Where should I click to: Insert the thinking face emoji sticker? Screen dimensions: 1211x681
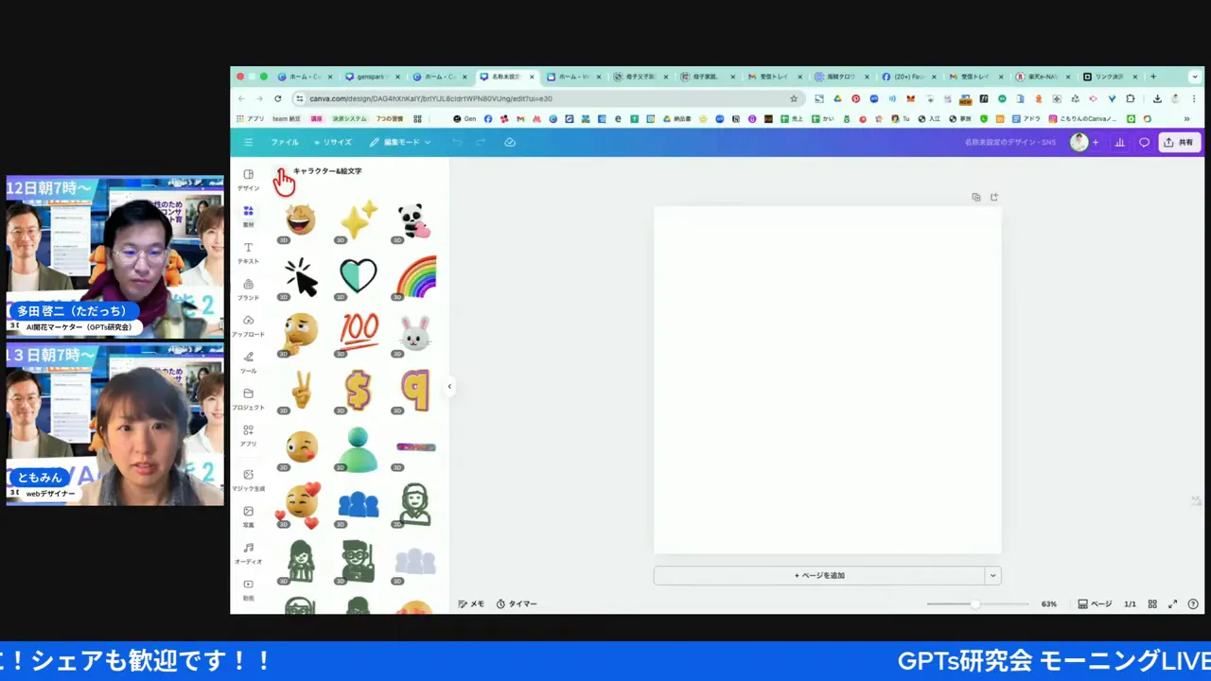302,331
